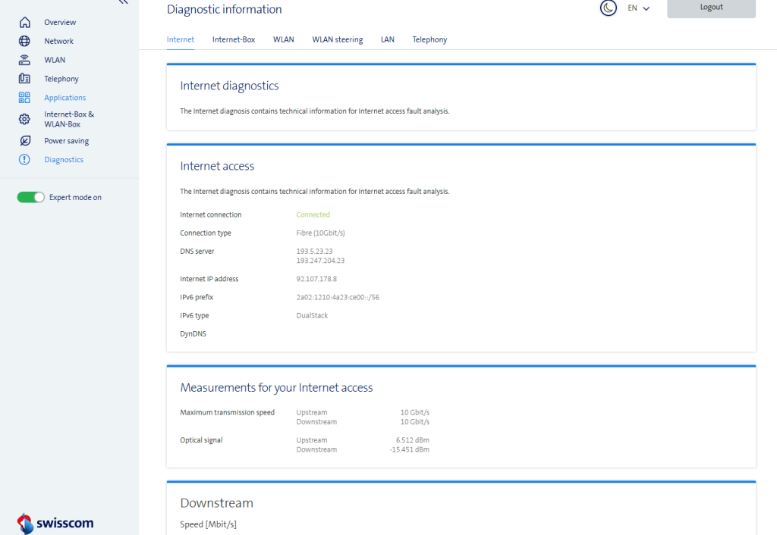This screenshot has width=777, height=535.
Task: Open the EN language dropdown
Action: [638, 8]
